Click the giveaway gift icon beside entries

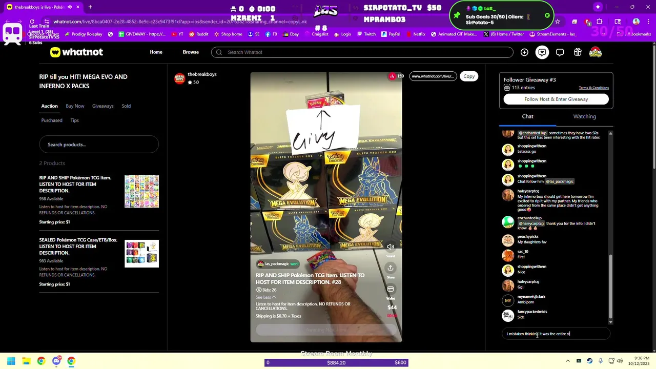click(507, 88)
